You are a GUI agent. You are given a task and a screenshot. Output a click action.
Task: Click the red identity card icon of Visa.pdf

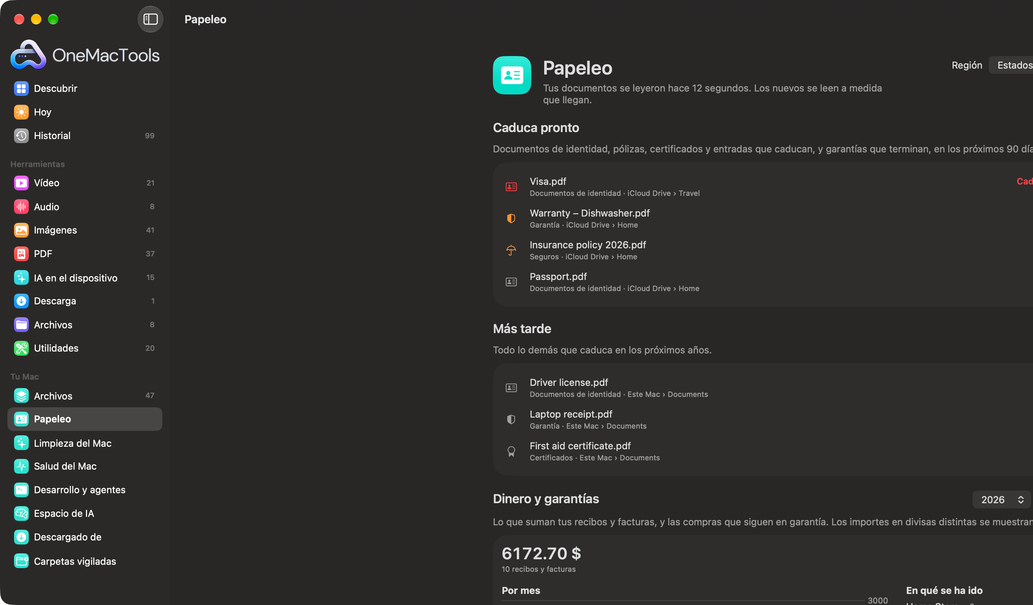[x=511, y=187]
